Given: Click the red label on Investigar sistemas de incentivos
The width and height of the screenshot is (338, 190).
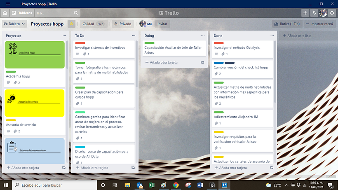Looking at the screenshot, I should [80, 43].
